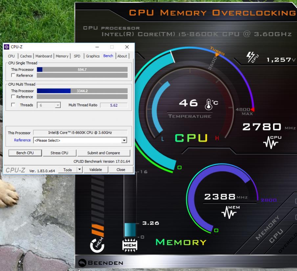Click the Validate button
297x271 pixels.
pyautogui.click(x=96, y=169)
